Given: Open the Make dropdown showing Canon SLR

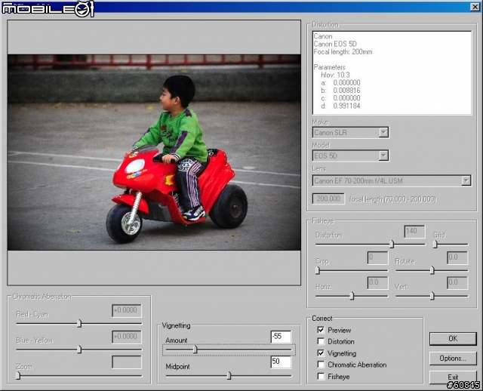Looking at the screenshot, I should click(x=350, y=133).
